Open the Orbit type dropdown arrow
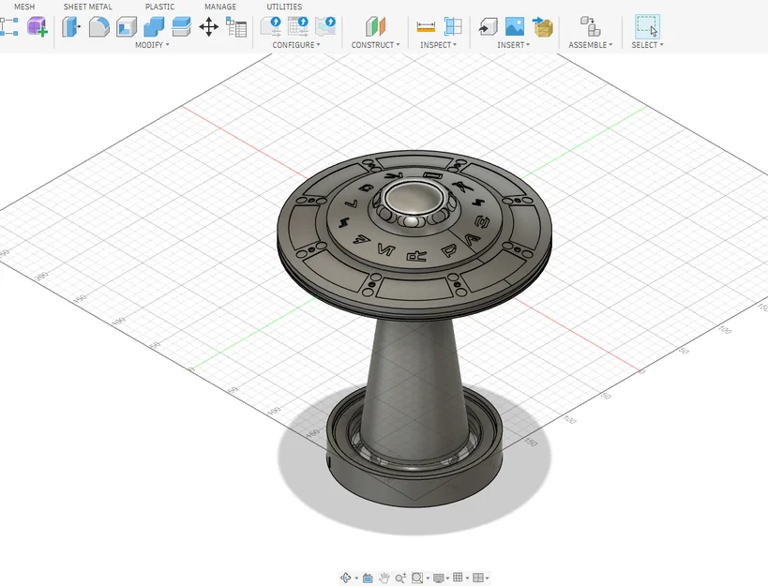The image size is (768, 586). [356, 578]
